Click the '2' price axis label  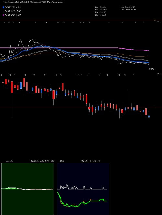pos(155,107)
